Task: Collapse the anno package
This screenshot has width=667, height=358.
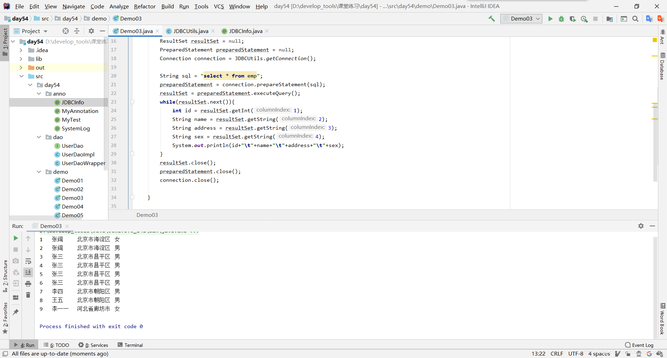Action: 39,93
